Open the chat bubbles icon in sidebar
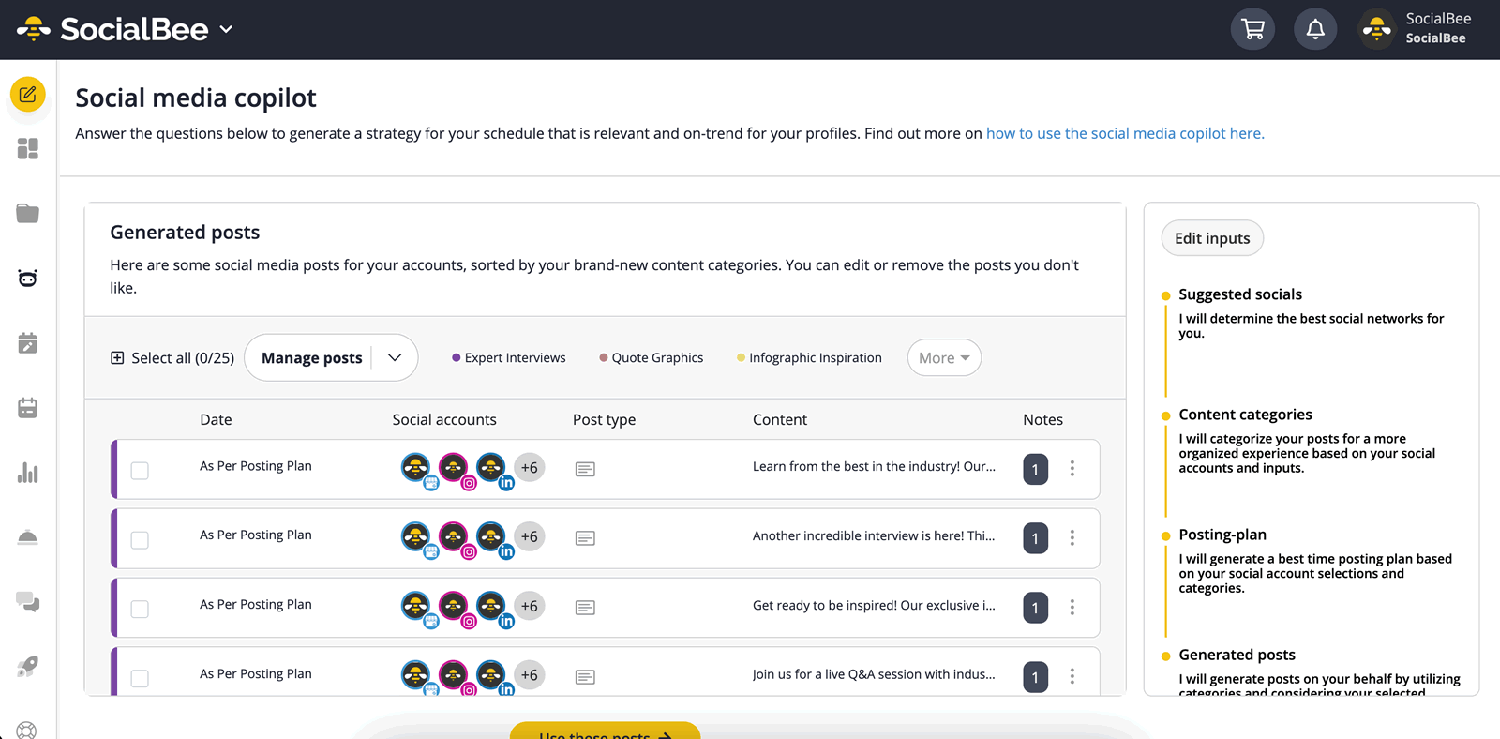This screenshot has height=739, width=1500. (x=28, y=602)
